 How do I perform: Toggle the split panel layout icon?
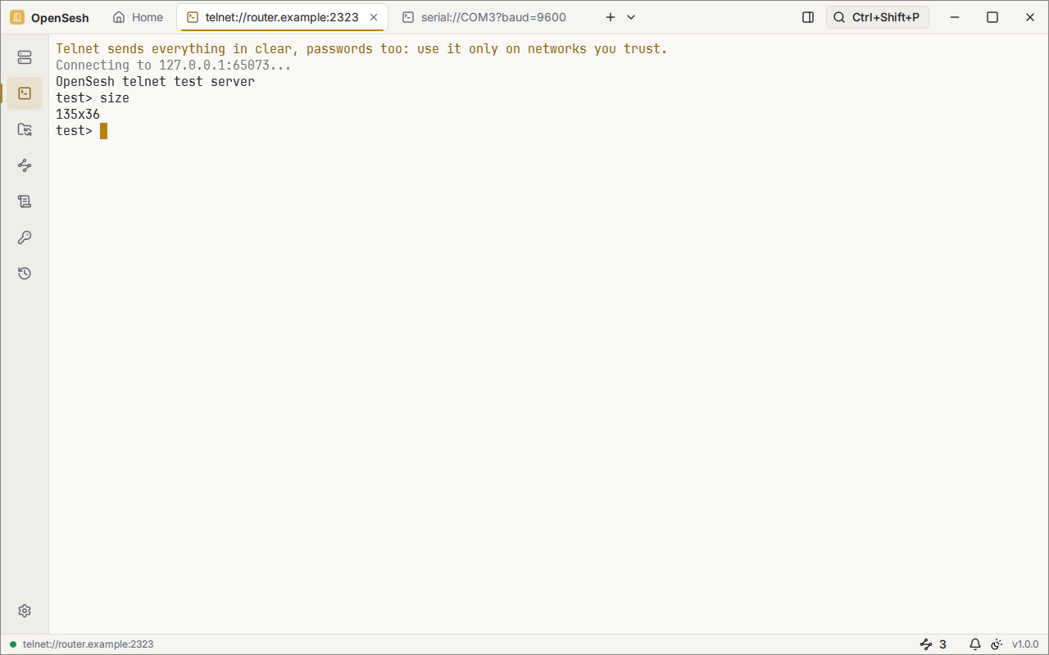click(808, 17)
